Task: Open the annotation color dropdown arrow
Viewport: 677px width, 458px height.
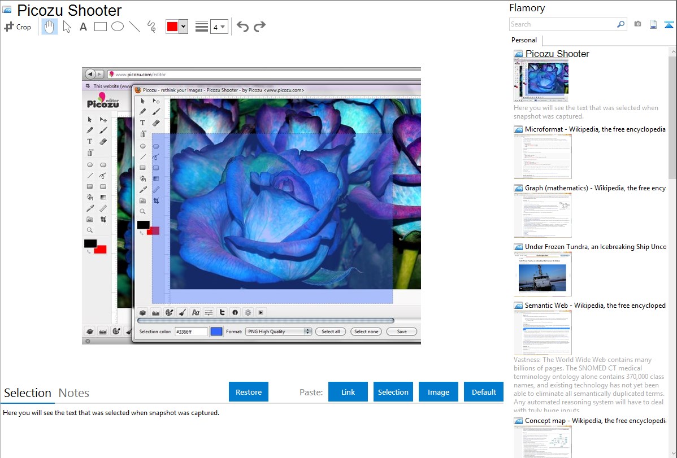Action: click(x=184, y=27)
